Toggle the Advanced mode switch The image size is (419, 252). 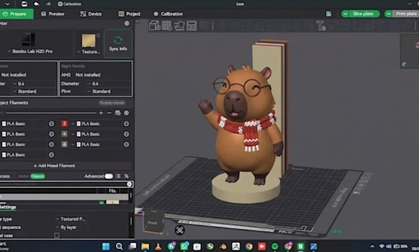click(x=108, y=176)
